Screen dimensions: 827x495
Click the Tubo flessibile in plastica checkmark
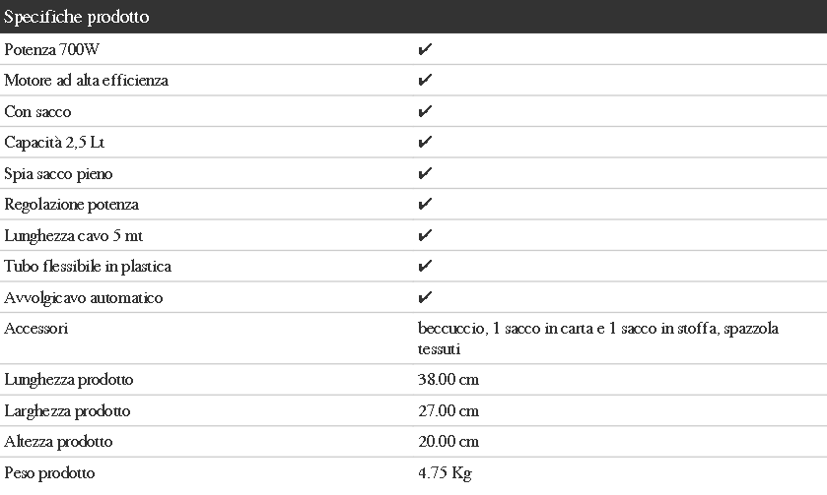pyautogui.click(x=425, y=266)
